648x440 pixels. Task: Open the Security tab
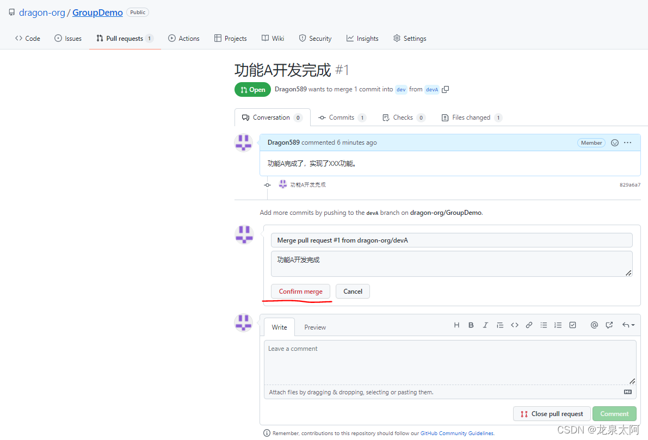[x=316, y=39]
